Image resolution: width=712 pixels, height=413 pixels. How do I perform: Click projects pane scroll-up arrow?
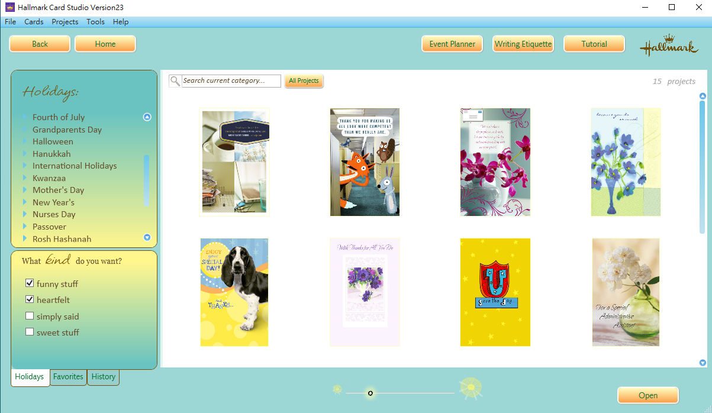(703, 96)
